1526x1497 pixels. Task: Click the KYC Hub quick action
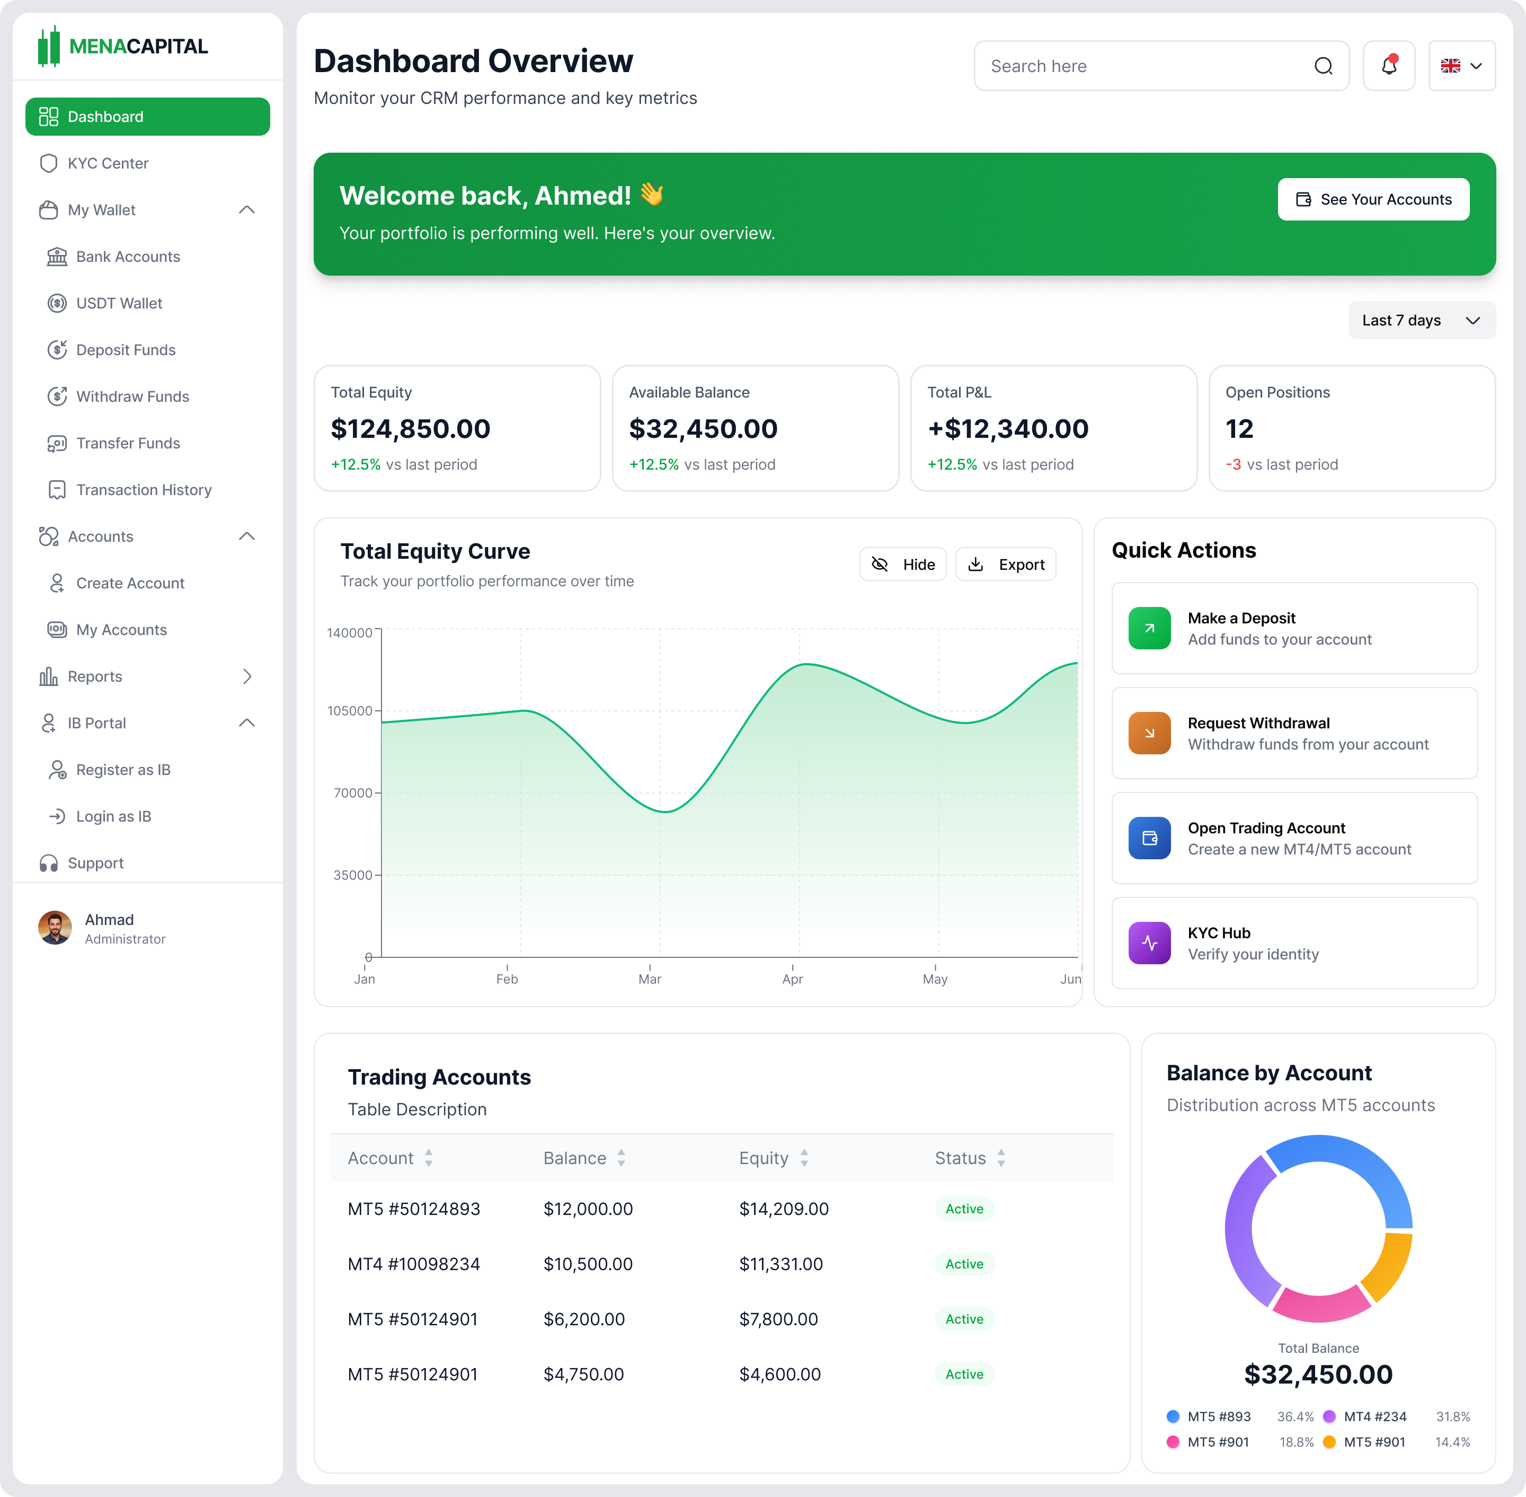click(1294, 943)
